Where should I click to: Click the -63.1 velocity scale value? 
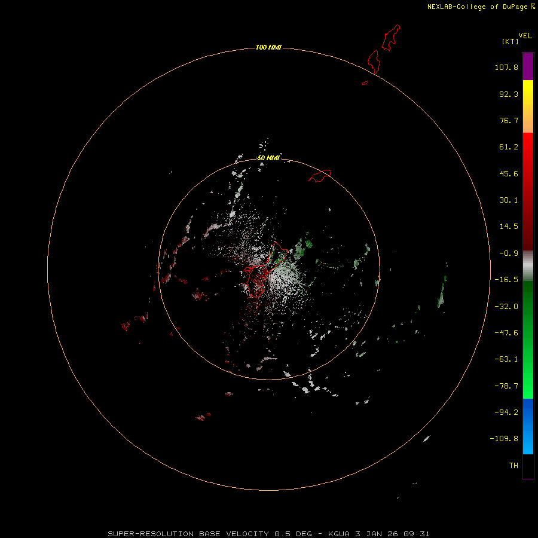pyautogui.click(x=506, y=359)
